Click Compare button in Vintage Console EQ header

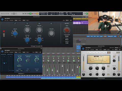pos(11,20)
